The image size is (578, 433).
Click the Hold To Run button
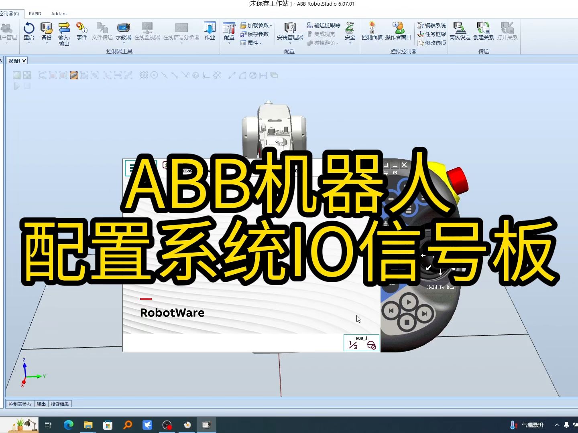(x=441, y=287)
